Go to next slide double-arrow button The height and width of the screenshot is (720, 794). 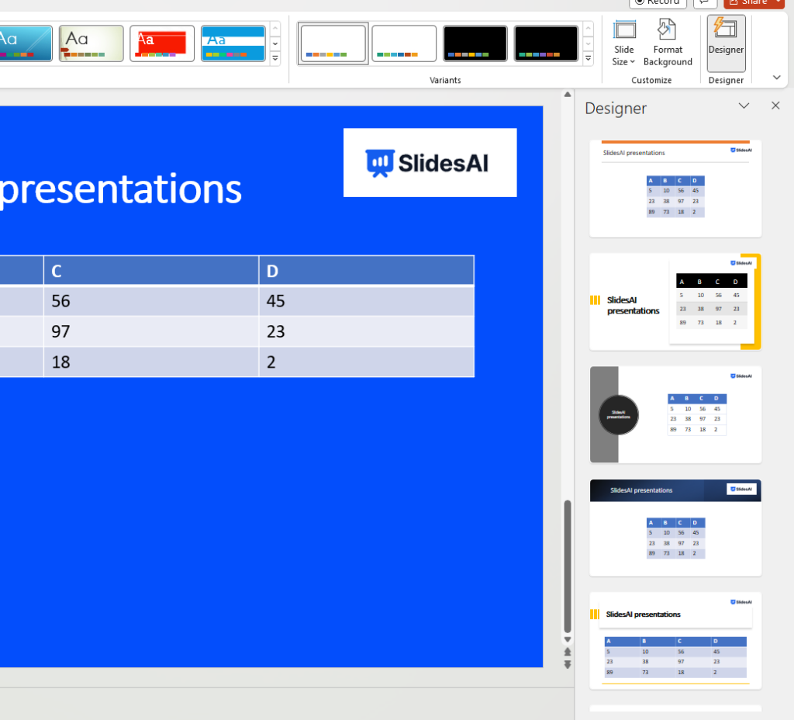(x=568, y=664)
